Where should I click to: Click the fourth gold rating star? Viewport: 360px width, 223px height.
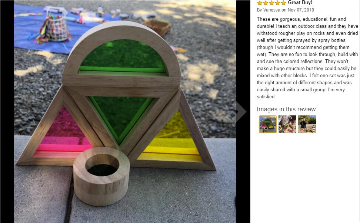point(277,3)
